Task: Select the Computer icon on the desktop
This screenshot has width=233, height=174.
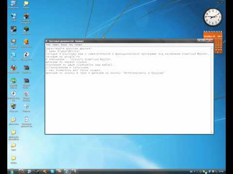Action: 14,4
